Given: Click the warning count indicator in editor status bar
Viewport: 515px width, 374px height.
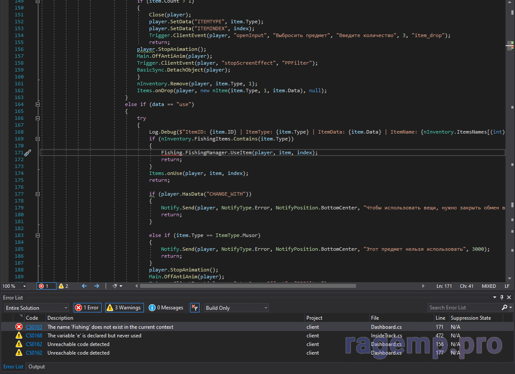Looking at the screenshot, I should tap(63, 286).
